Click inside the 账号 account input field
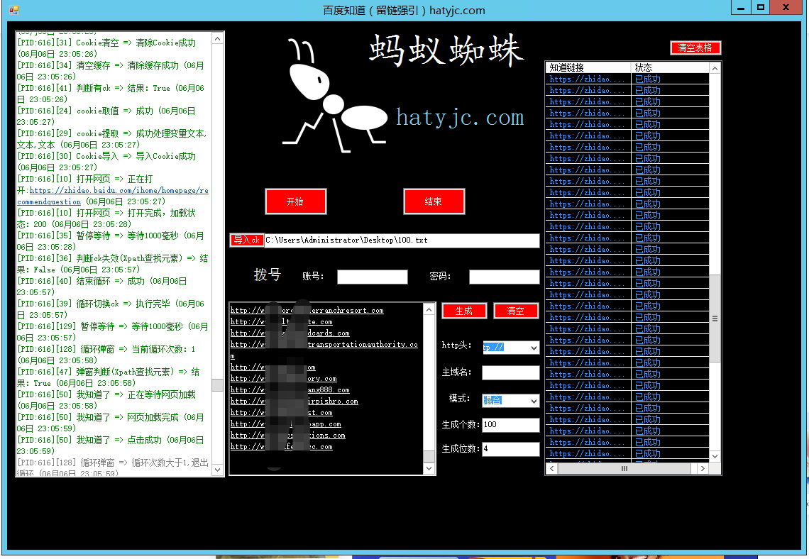The height and width of the screenshot is (559, 809). tap(372, 277)
